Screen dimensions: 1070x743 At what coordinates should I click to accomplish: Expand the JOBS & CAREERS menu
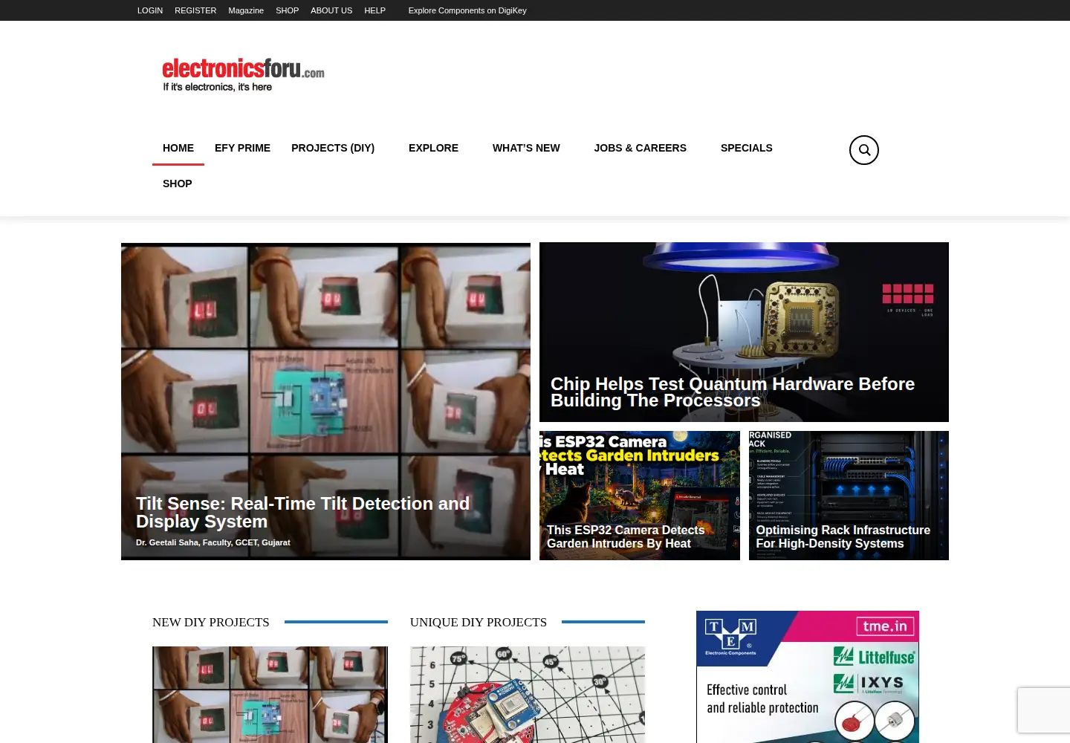(x=640, y=148)
